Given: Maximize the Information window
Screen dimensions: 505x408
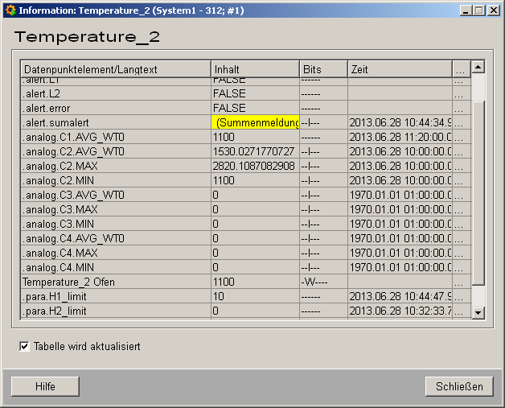Looking at the screenshot, I should click(x=480, y=10).
